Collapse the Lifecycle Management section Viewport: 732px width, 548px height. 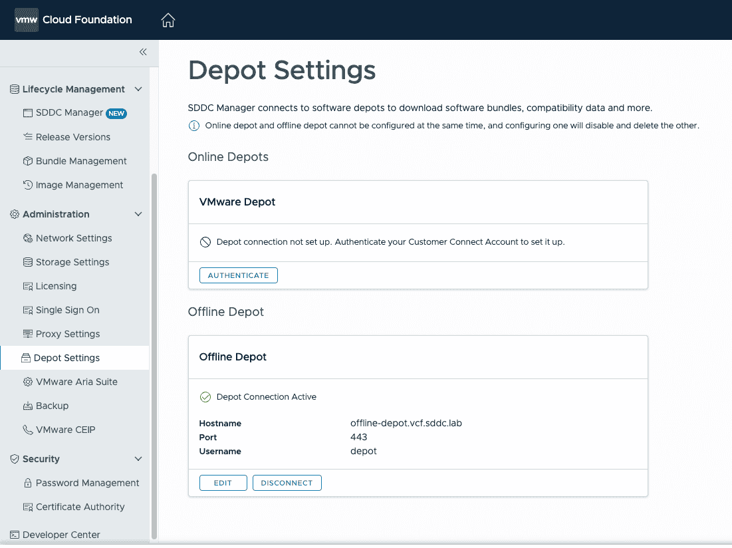(x=138, y=88)
